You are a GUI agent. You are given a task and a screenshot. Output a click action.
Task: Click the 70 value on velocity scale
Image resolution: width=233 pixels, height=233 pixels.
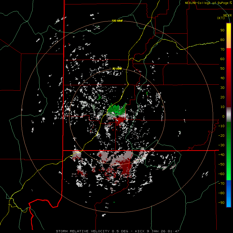point(222,49)
